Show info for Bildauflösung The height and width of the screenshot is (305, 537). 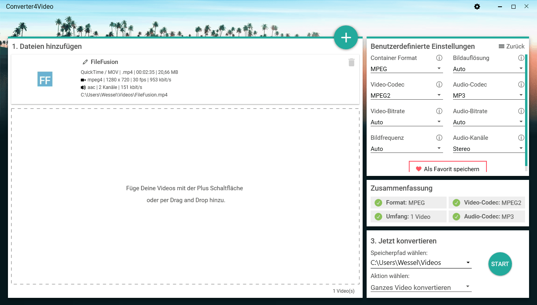pos(521,58)
